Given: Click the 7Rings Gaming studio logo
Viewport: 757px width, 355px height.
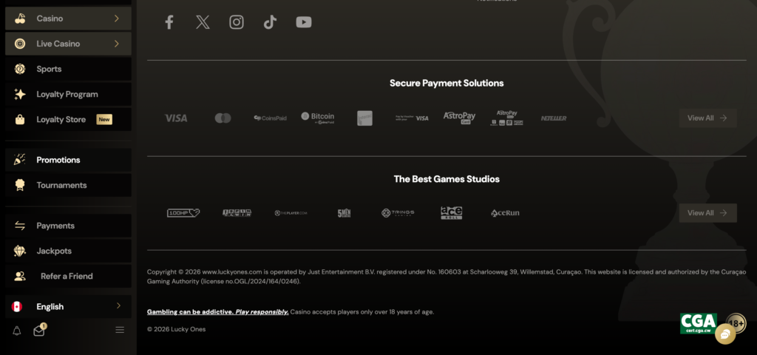Looking at the screenshot, I should click(398, 213).
